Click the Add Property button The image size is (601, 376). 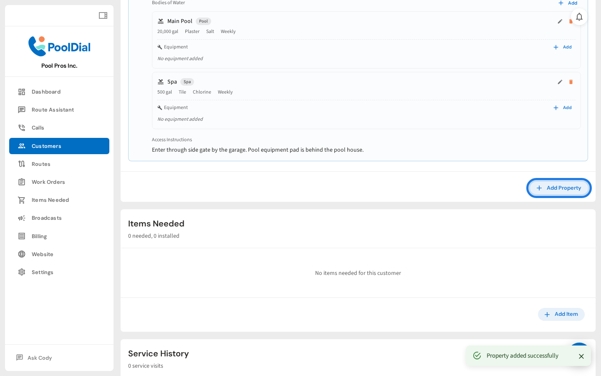click(558, 188)
